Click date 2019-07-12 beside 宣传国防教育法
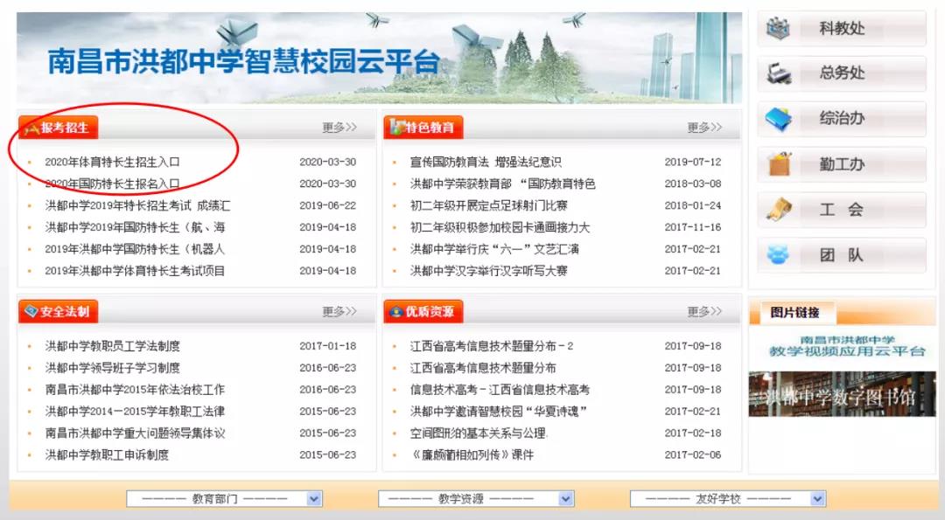 tap(693, 162)
